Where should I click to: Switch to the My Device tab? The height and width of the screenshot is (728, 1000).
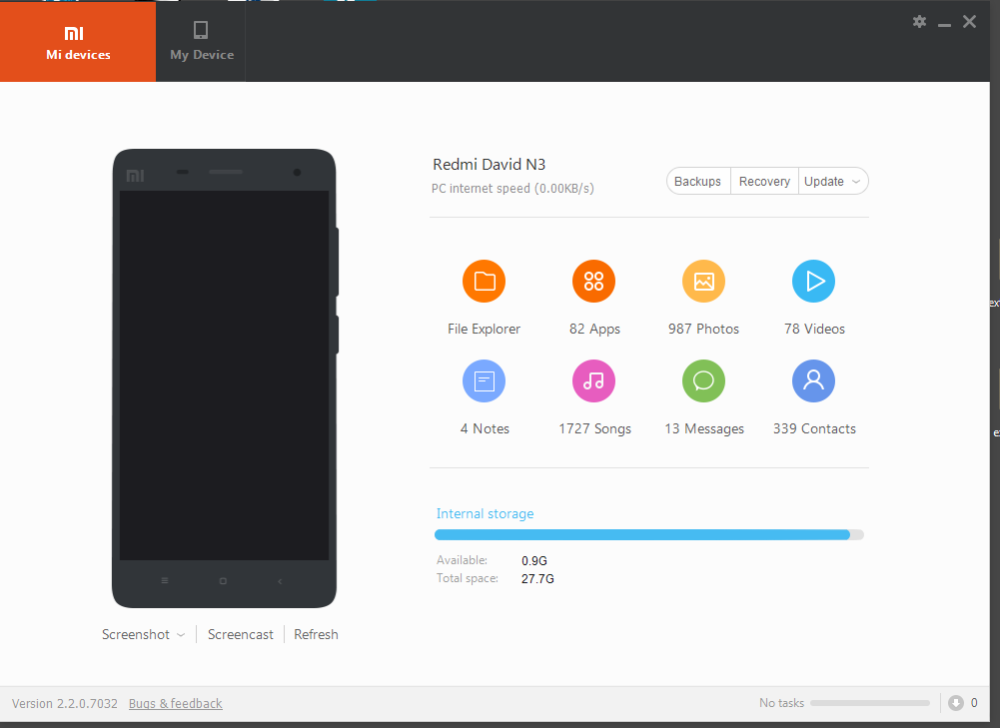(202, 41)
